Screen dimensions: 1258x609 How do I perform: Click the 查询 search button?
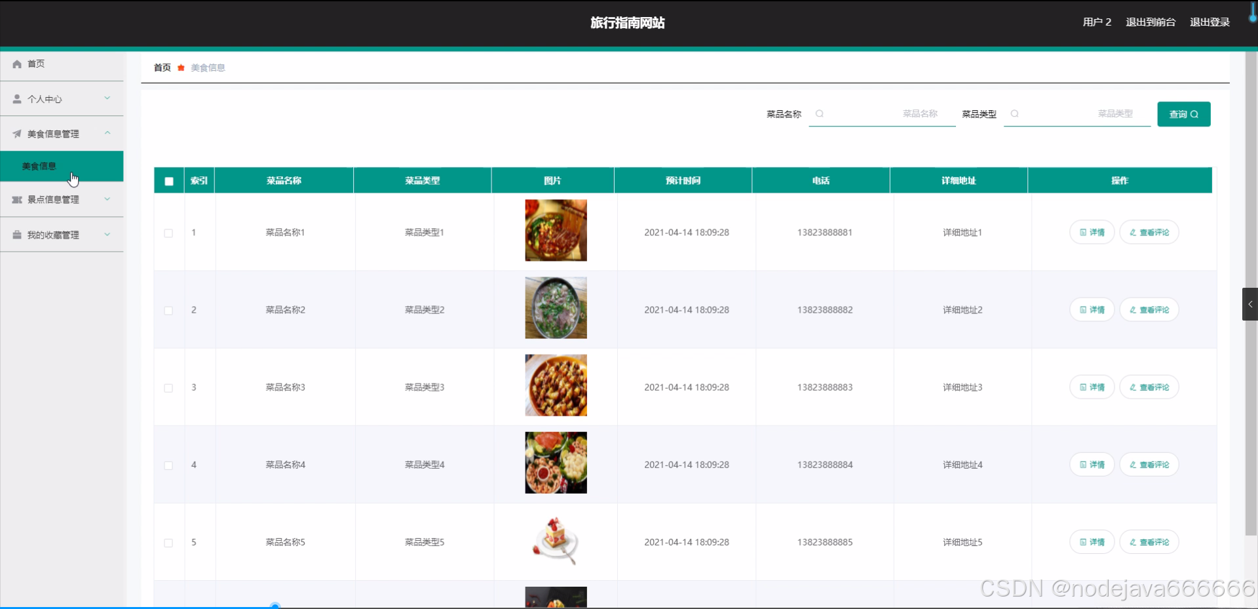pyautogui.click(x=1183, y=114)
